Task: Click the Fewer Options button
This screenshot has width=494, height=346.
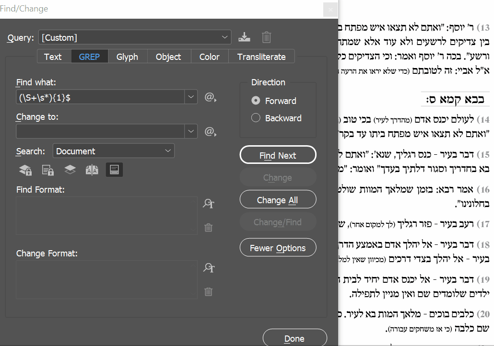Action: [278, 248]
